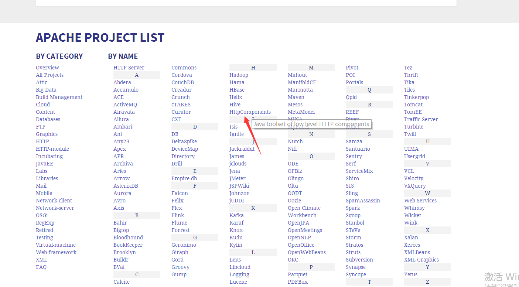Click the Tinkerpop project link

click(416, 97)
